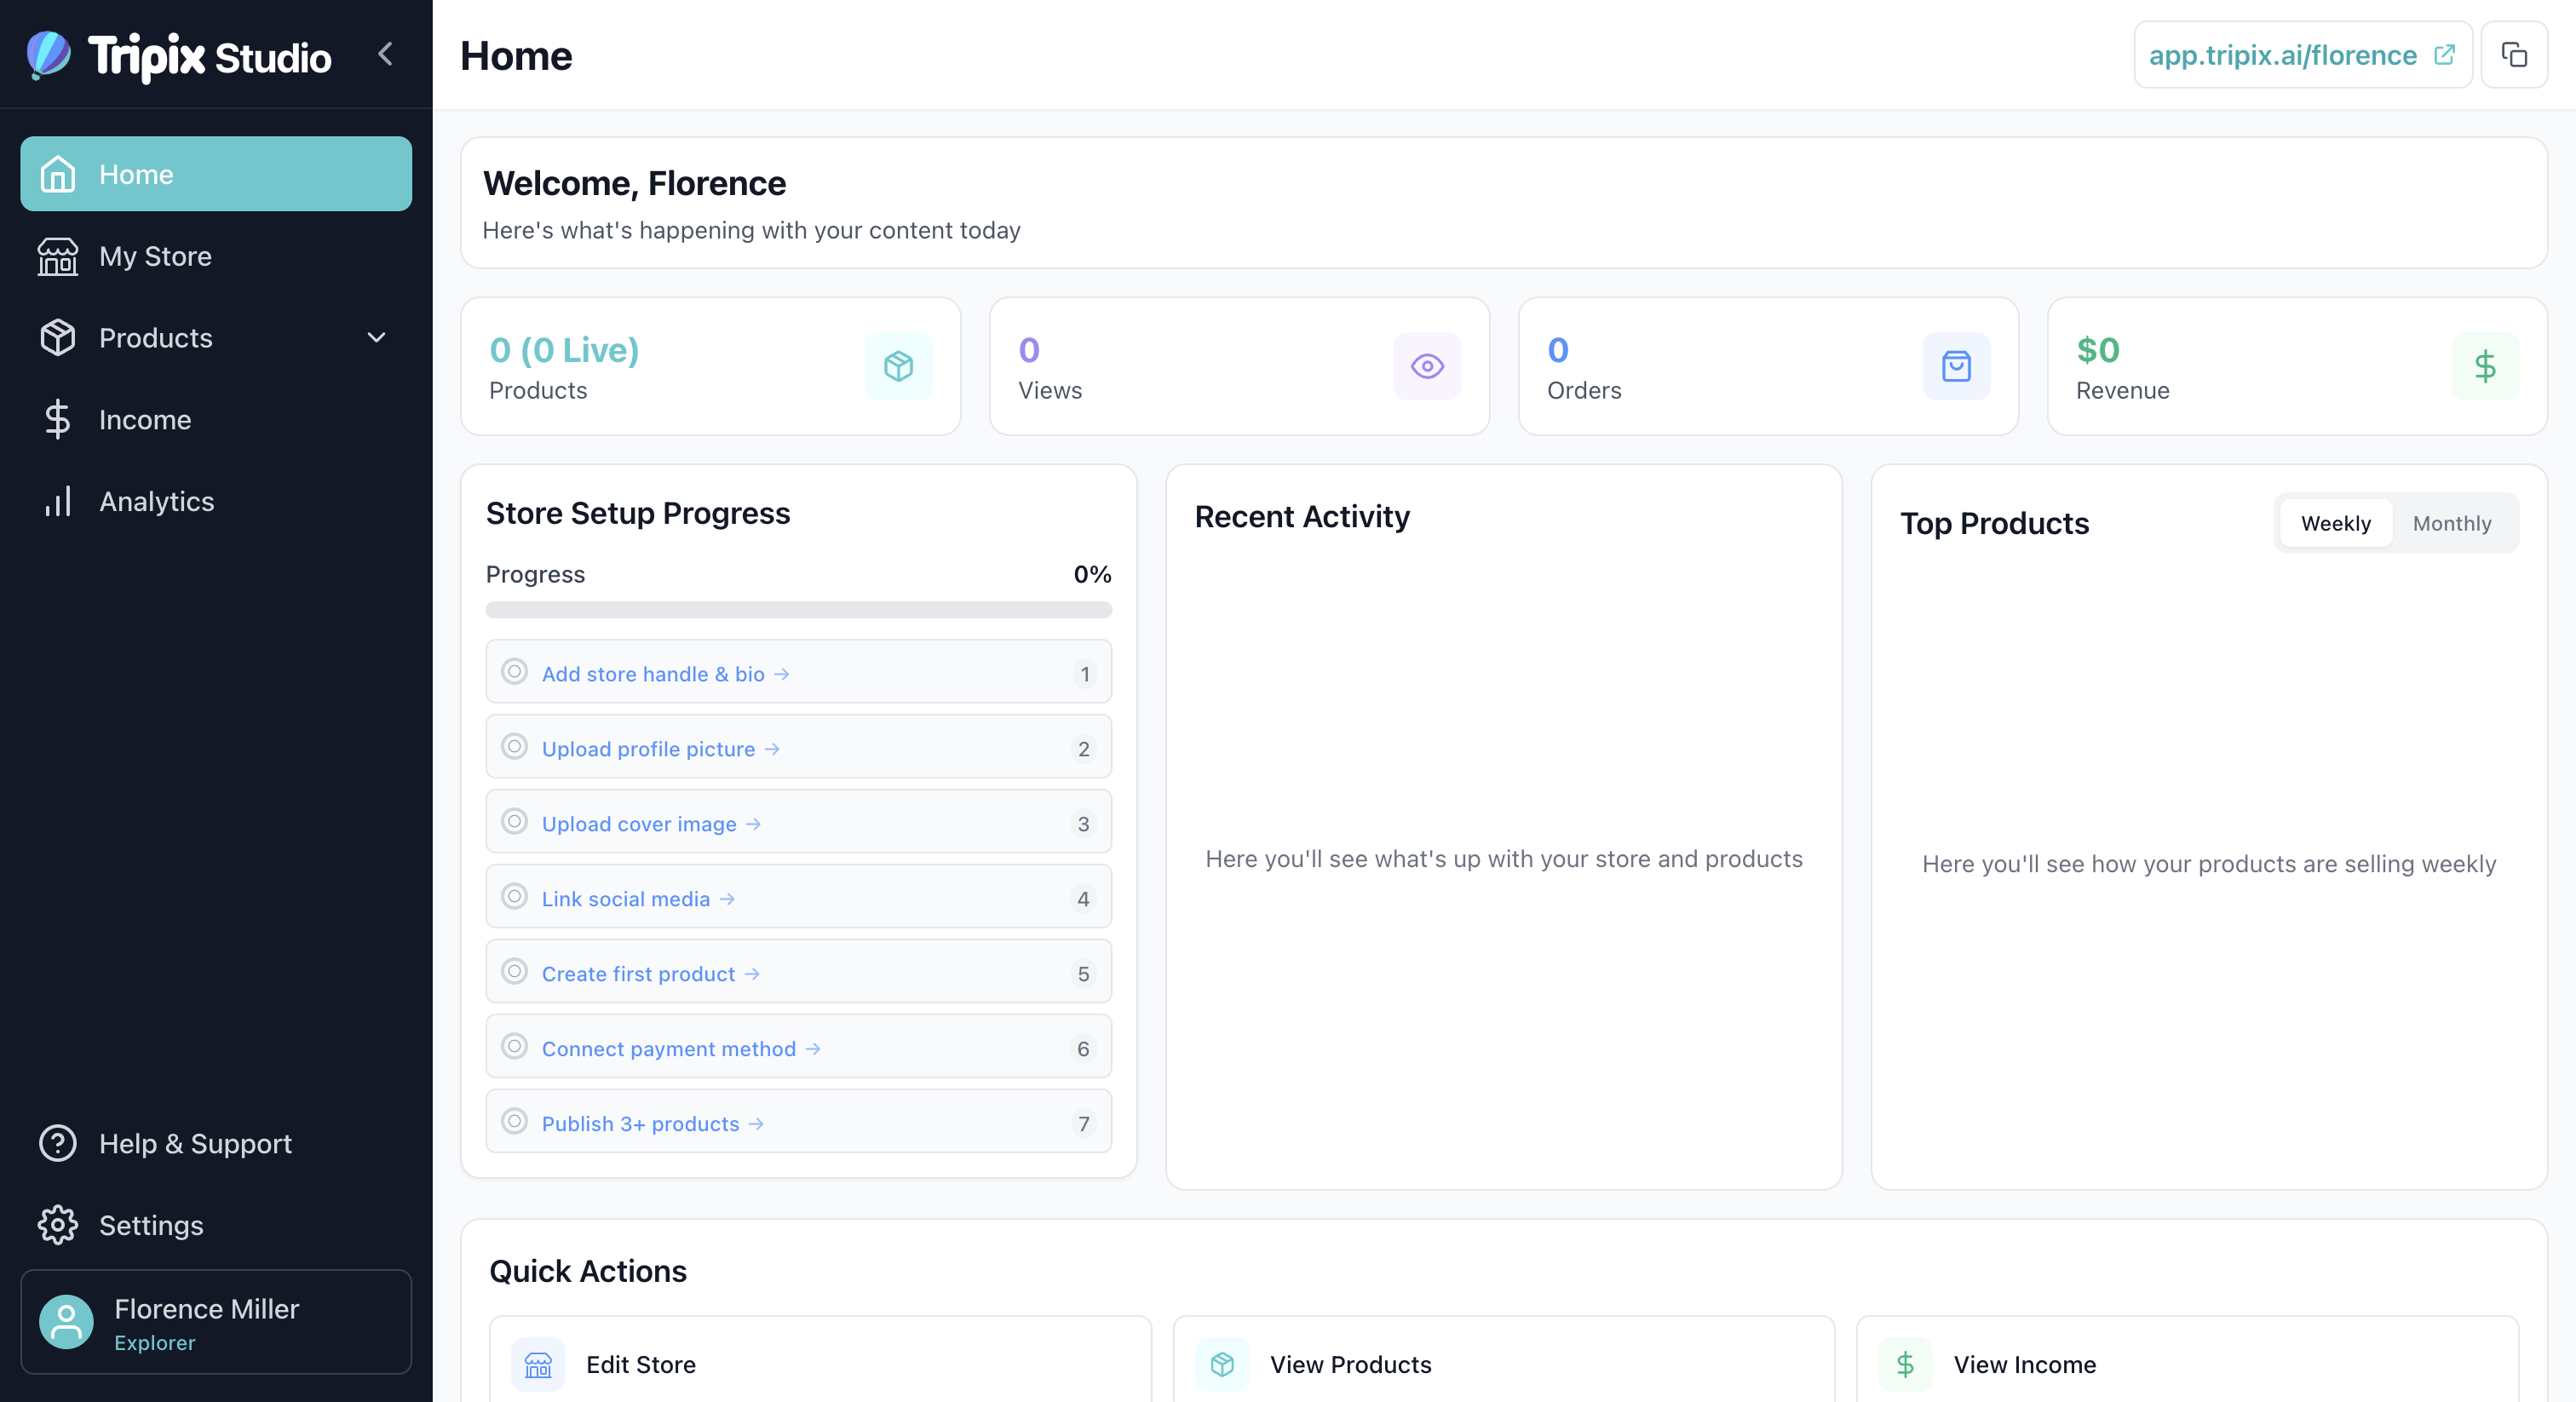
Task: Open the Analytics section
Action: click(x=216, y=502)
